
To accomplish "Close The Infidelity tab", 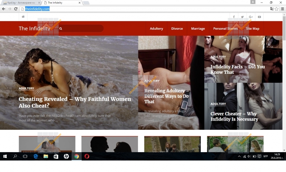I will (79, 3).
